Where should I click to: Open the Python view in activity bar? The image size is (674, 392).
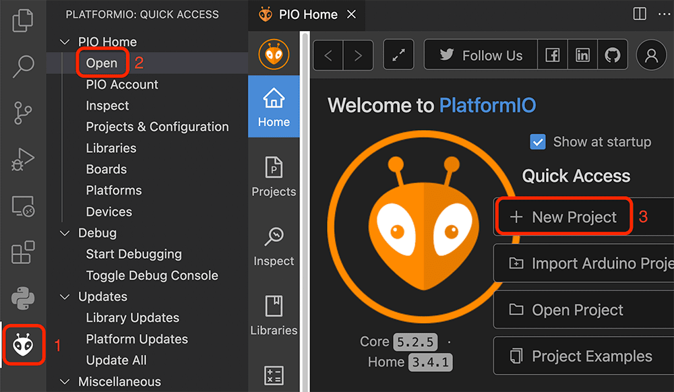(x=23, y=298)
